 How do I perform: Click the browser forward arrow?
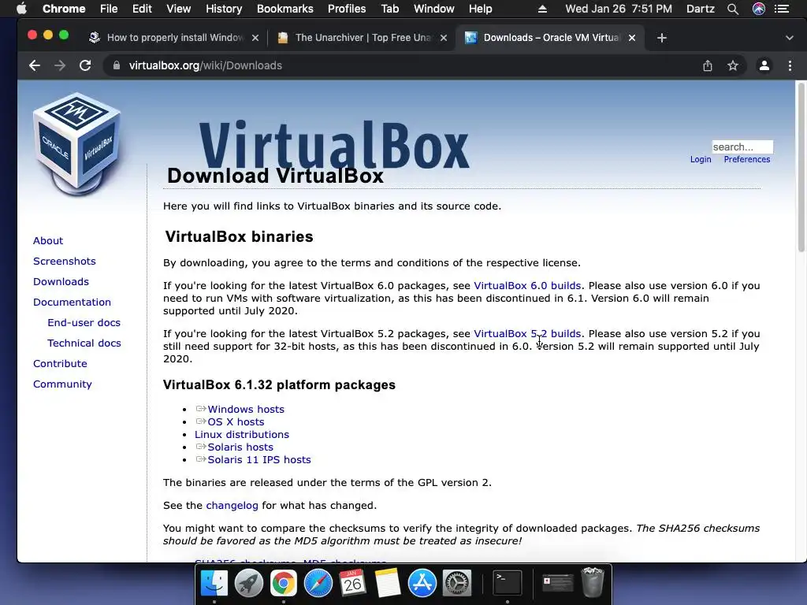[60, 66]
